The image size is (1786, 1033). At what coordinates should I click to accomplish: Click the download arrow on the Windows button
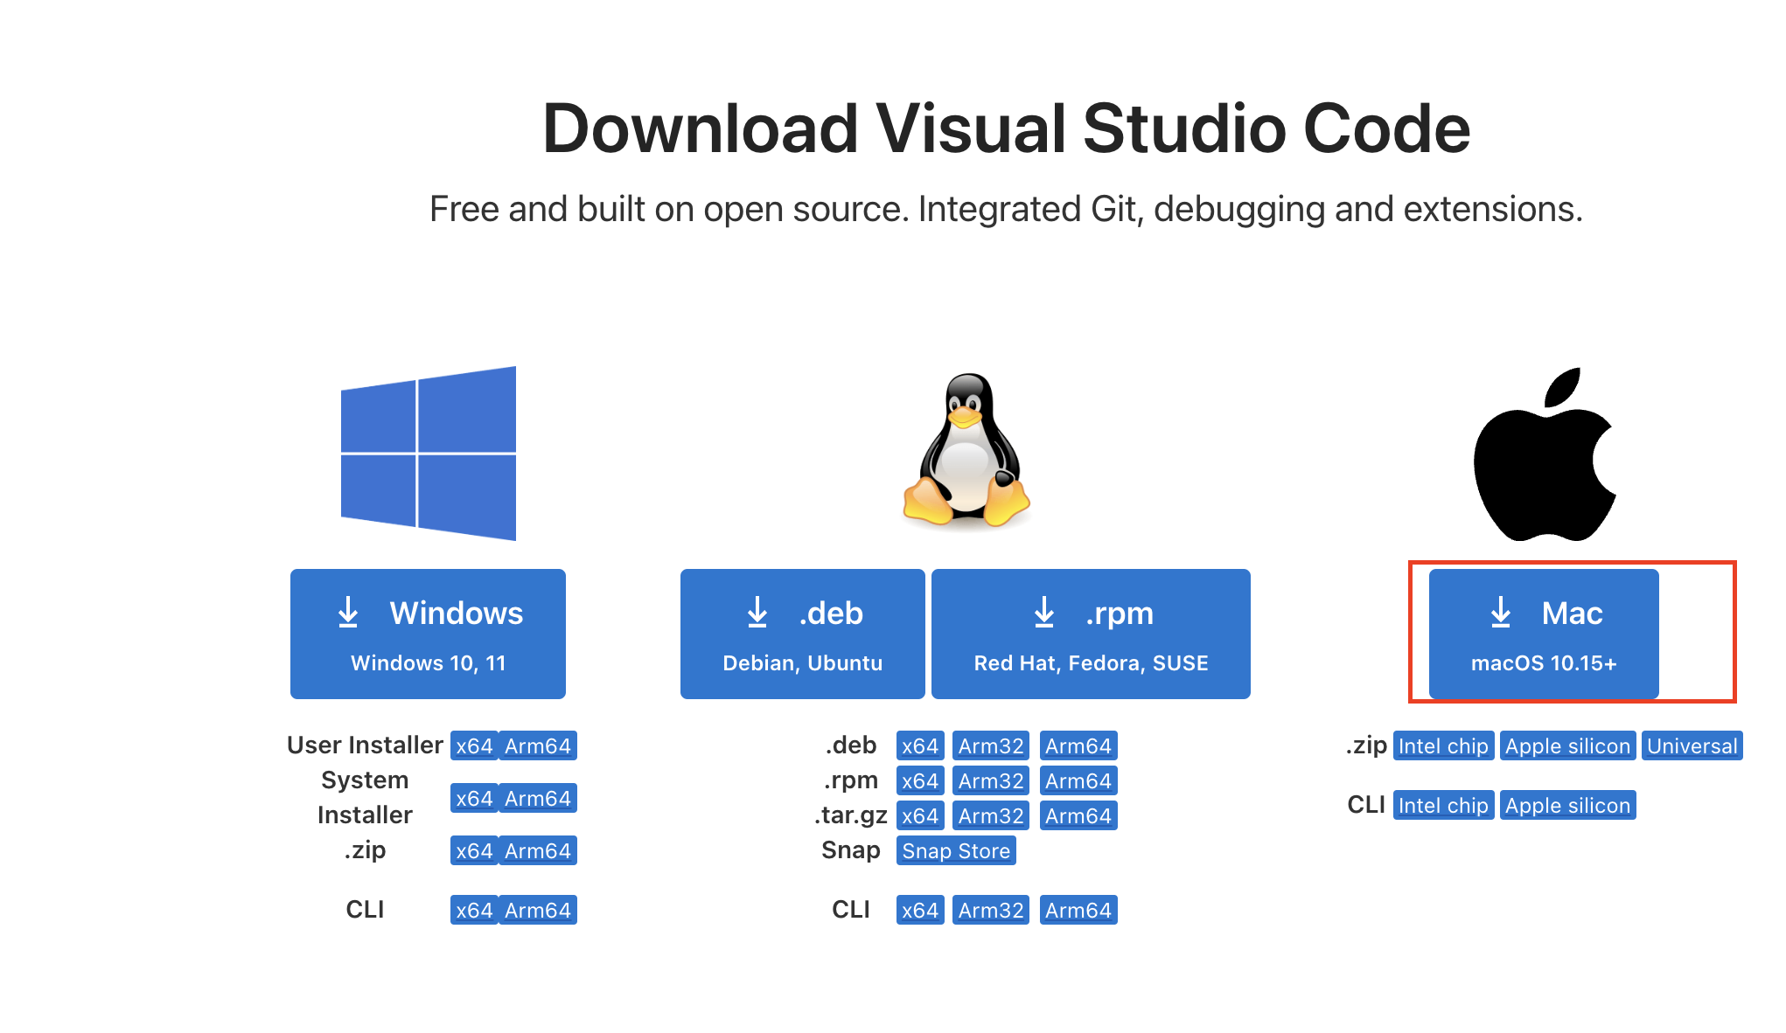pyautogui.click(x=348, y=613)
